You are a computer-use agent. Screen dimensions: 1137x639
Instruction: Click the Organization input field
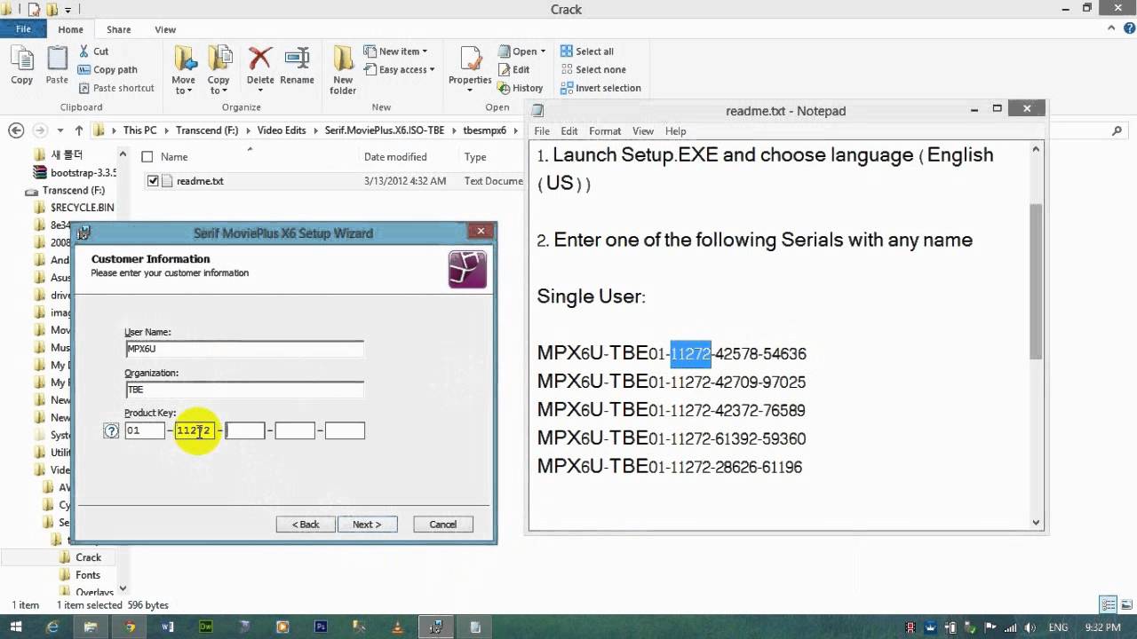(244, 390)
